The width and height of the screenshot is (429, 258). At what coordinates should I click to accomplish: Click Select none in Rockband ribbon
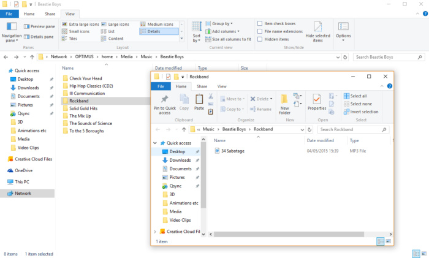click(x=358, y=104)
